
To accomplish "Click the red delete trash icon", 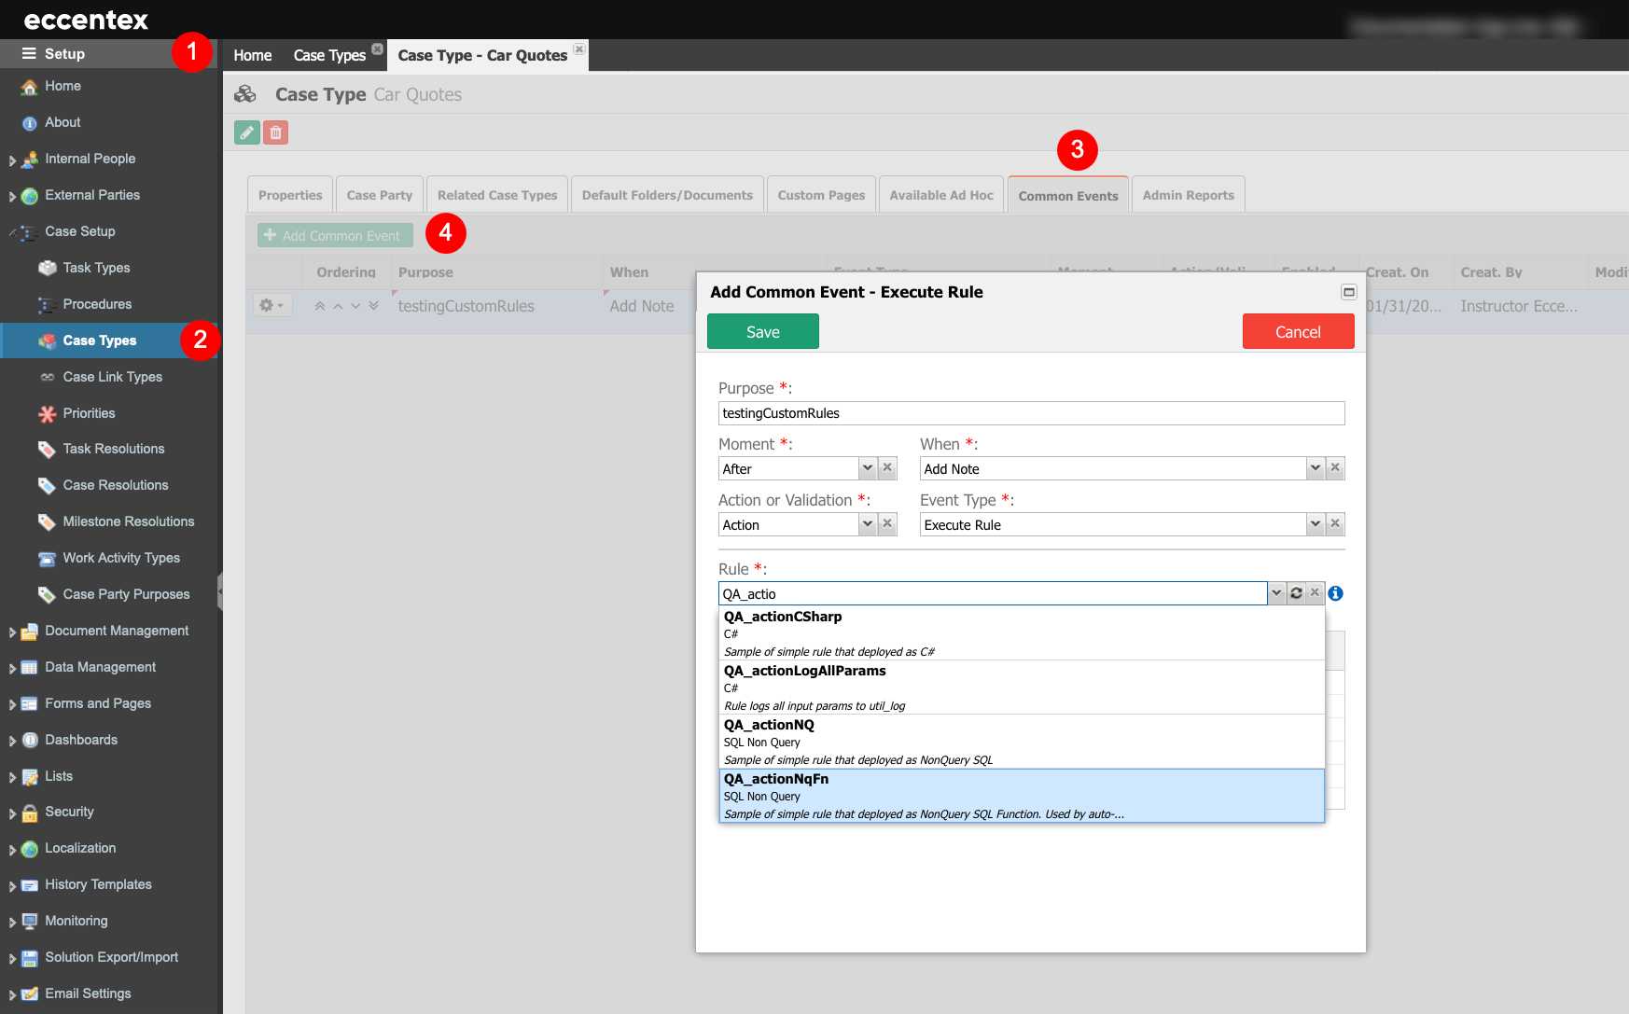I will tap(275, 132).
